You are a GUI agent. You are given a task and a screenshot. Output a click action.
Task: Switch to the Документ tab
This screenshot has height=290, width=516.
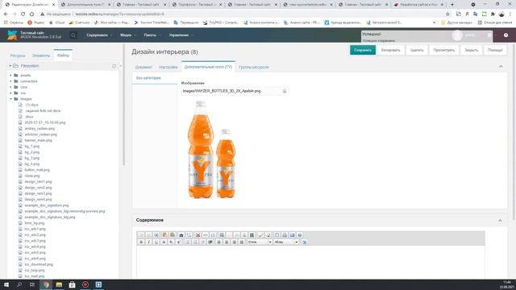(x=144, y=67)
